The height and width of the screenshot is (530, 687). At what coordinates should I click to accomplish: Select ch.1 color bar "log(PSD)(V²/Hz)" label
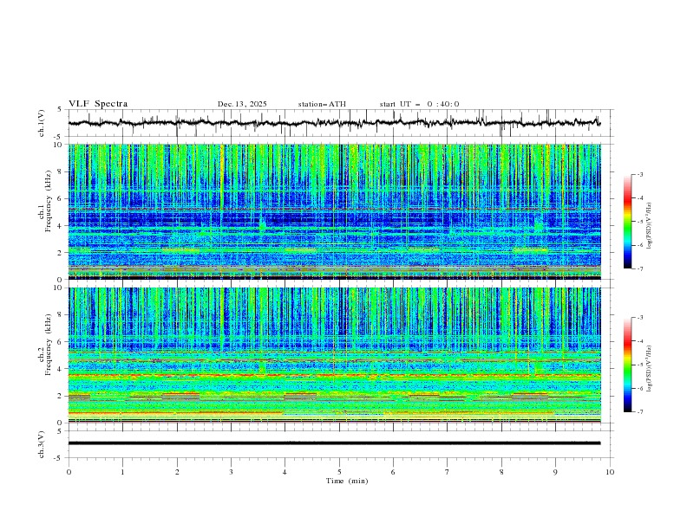click(x=649, y=225)
